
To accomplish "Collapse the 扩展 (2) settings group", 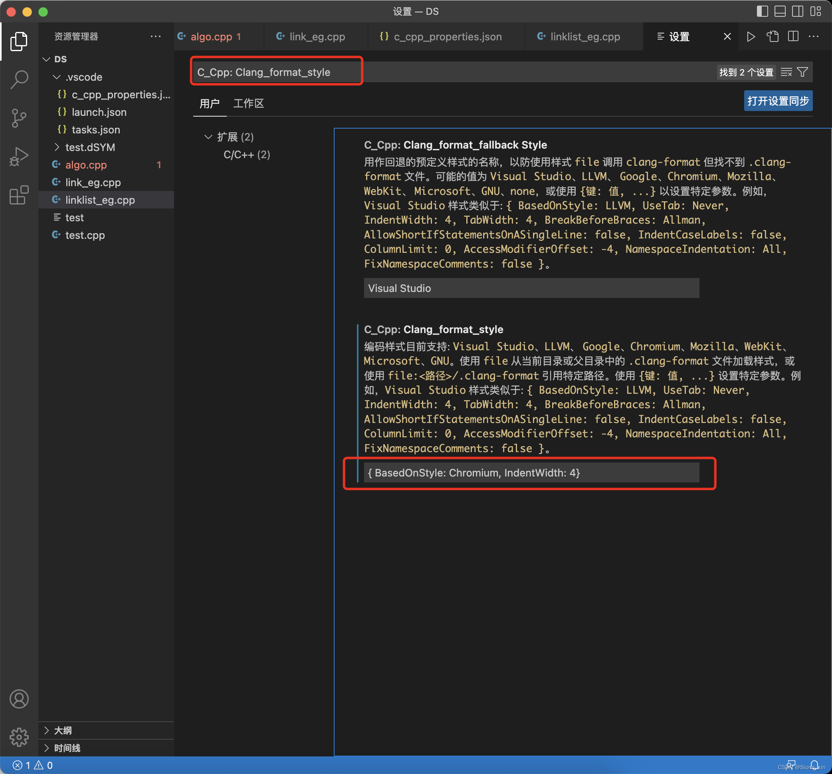I will pos(208,137).
